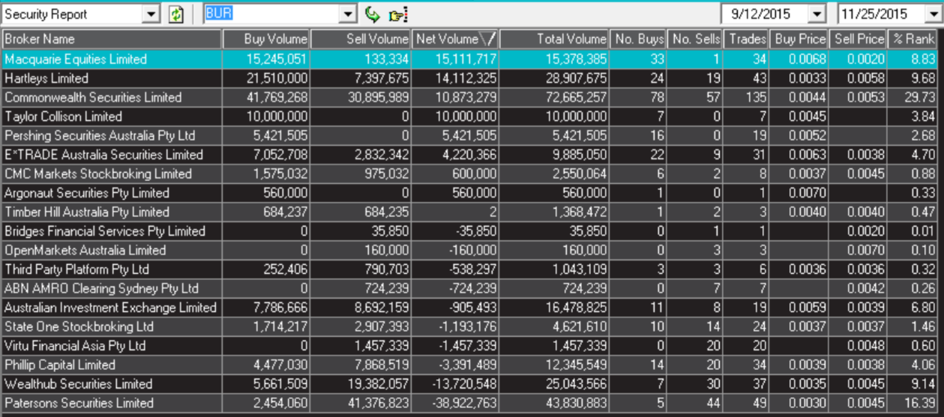Select Australian Investment Exchange Limited
The width and height of the screenshot is (944, 417).
(110, 308)
